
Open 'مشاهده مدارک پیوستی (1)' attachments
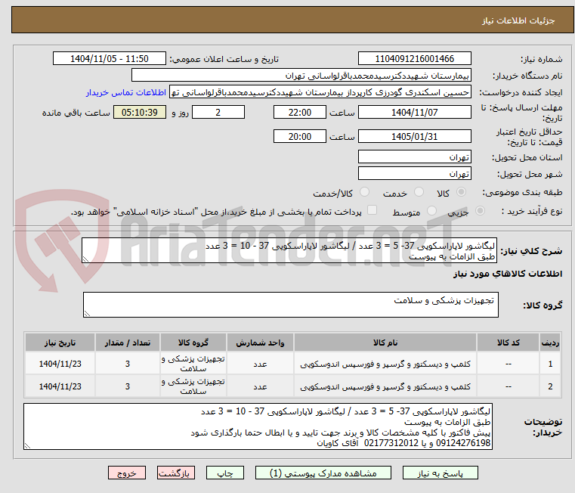[323, 473]
